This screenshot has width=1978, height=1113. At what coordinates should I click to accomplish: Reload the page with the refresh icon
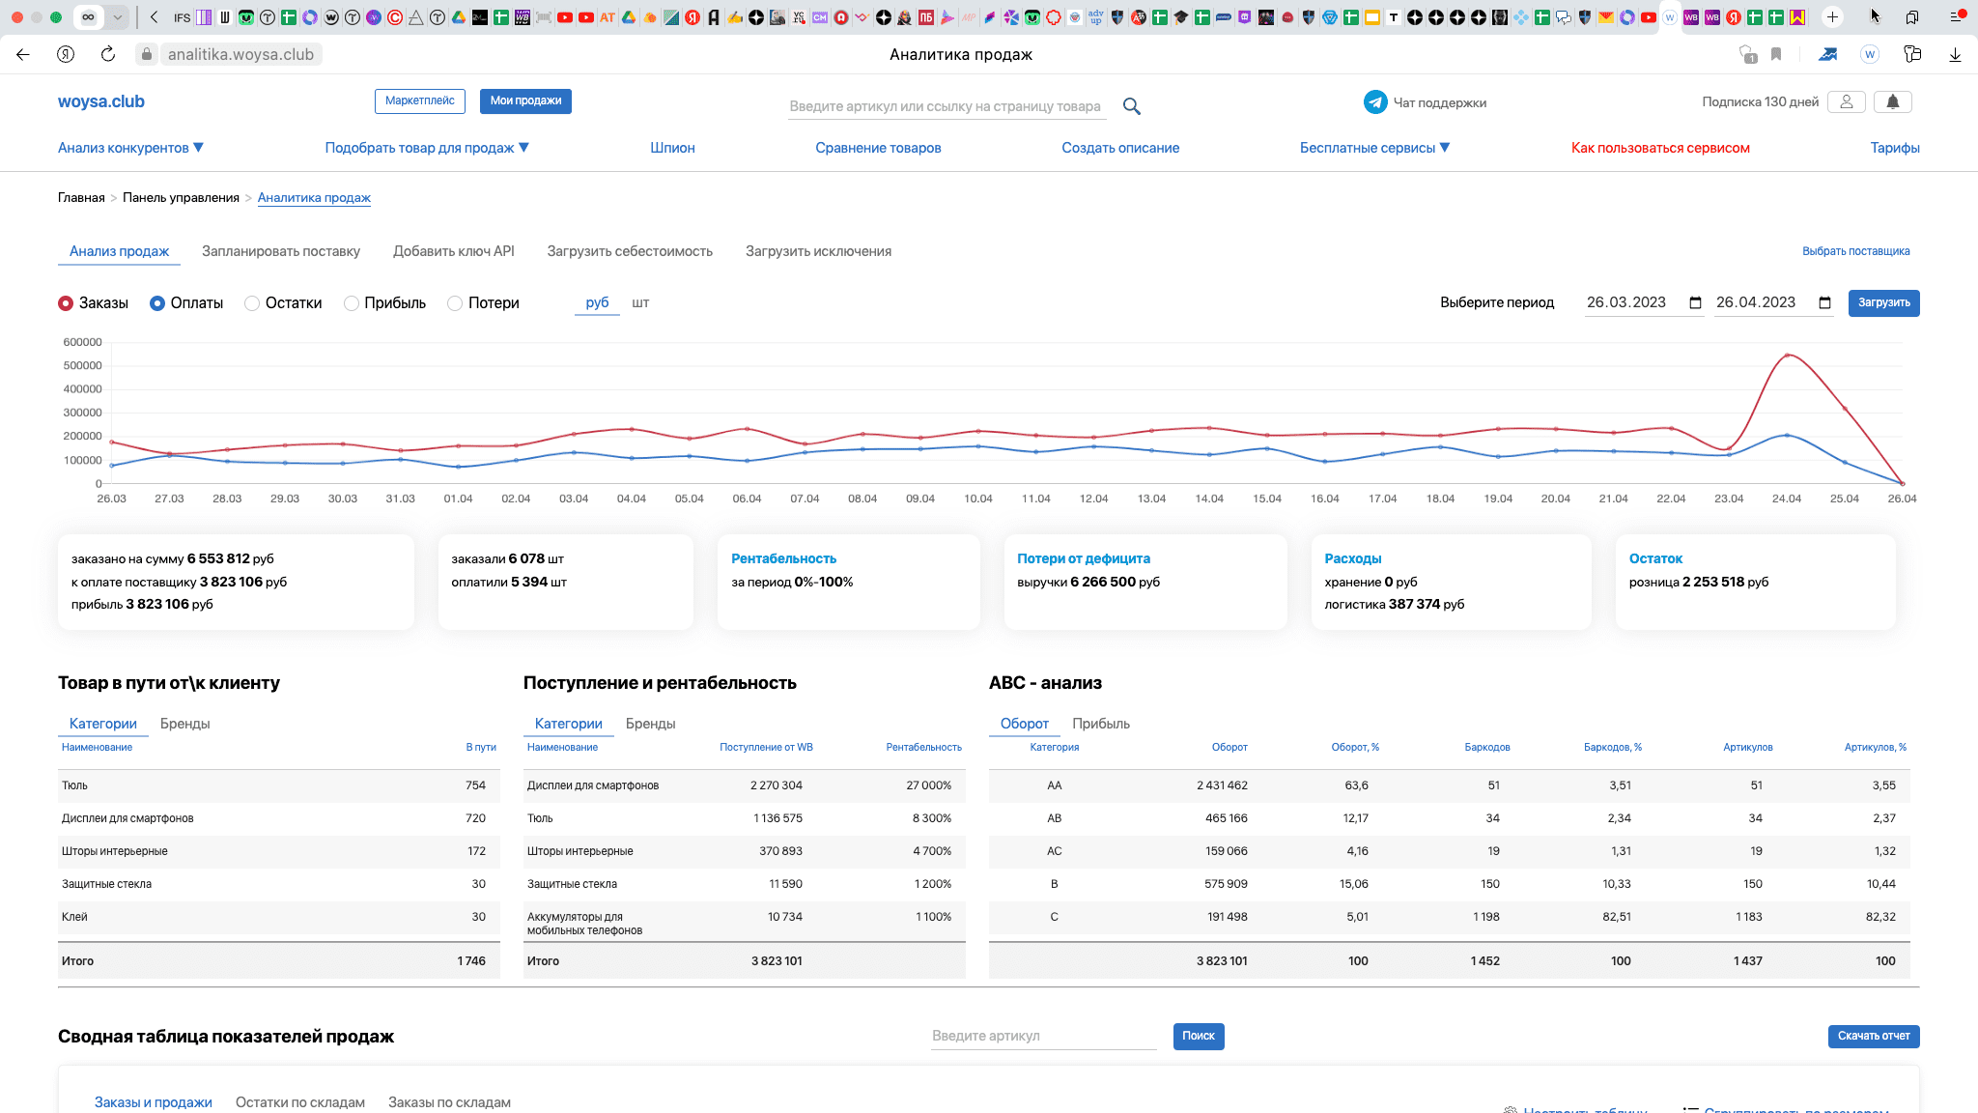[x=108, y=54]
